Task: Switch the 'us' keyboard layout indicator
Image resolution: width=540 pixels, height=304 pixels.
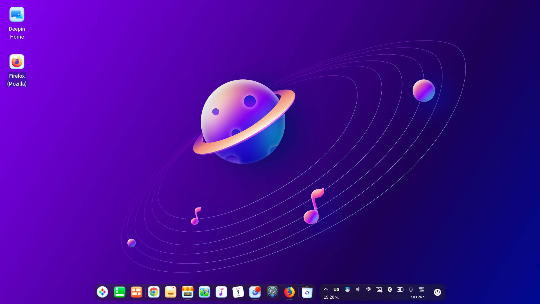Action: pos(336,289)
